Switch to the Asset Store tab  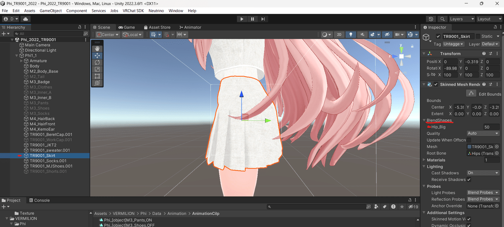pos(157,27)
